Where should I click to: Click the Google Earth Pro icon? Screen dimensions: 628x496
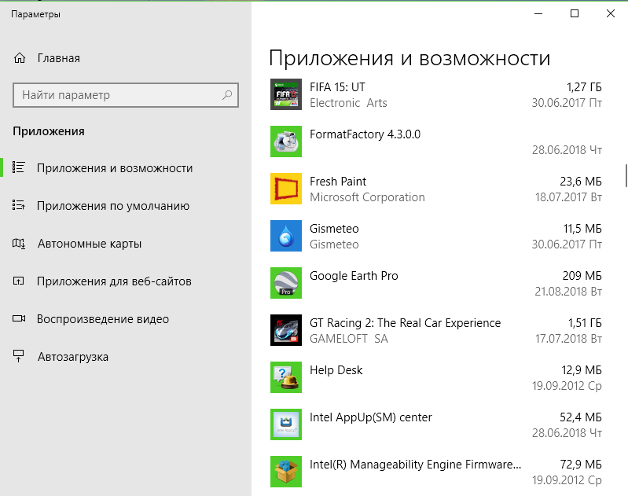pyautogui.click(x=286, y=283)
